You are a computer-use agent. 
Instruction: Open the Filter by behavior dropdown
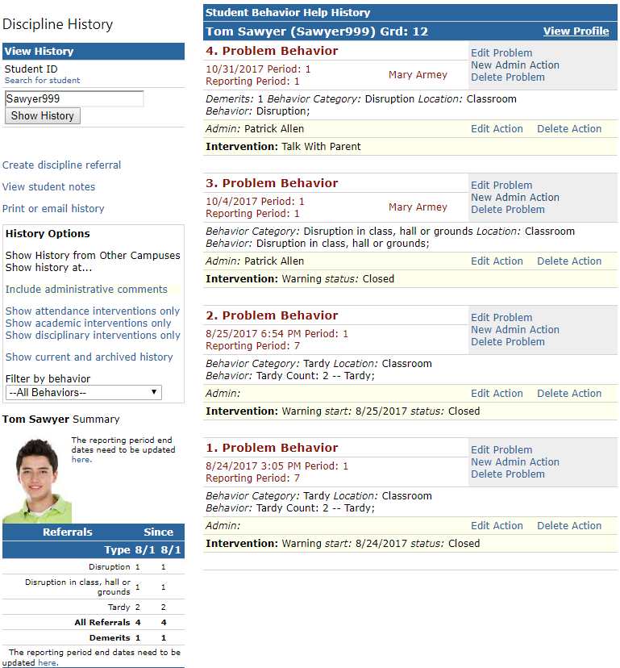coord(84,392)
